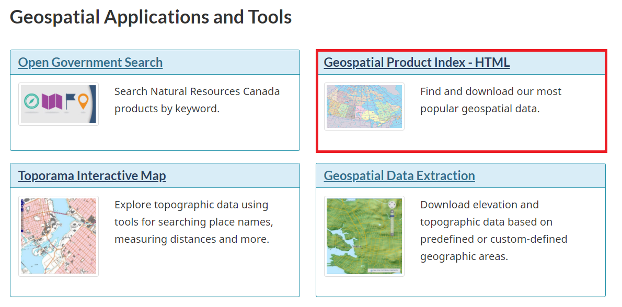Click "Find and download our most popular geospatial data"
The width and height of the screenshot is (622, 307).
(490, 100)
